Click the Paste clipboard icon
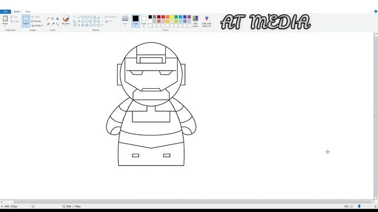 tap(5, 18)
